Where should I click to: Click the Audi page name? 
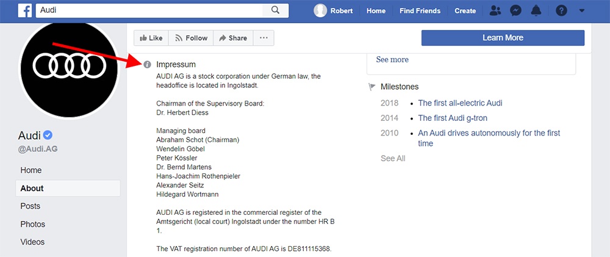click(29, 136)
